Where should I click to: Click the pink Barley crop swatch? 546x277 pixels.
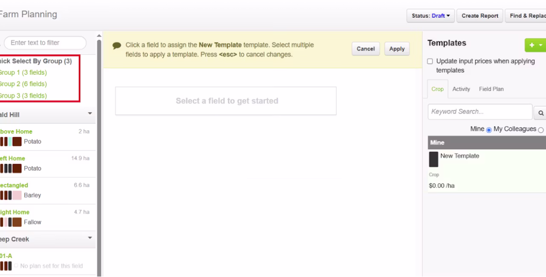pyautogui.click(x=17, y=195)
